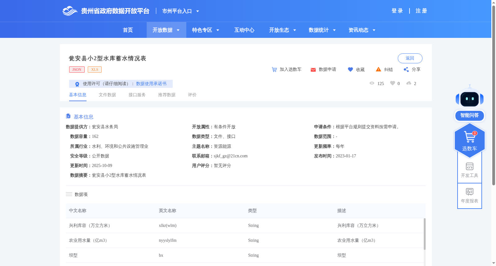Click the publish date 2023-01-17

click(346, 156)
